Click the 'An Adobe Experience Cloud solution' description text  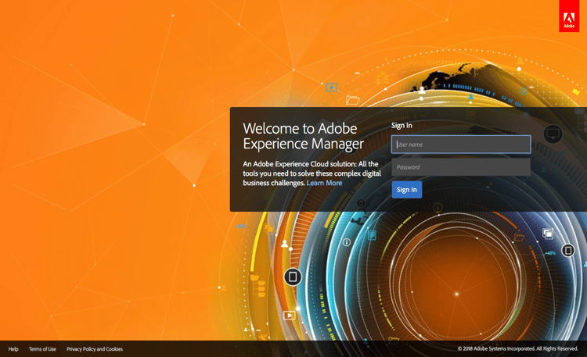coord(312,173)
